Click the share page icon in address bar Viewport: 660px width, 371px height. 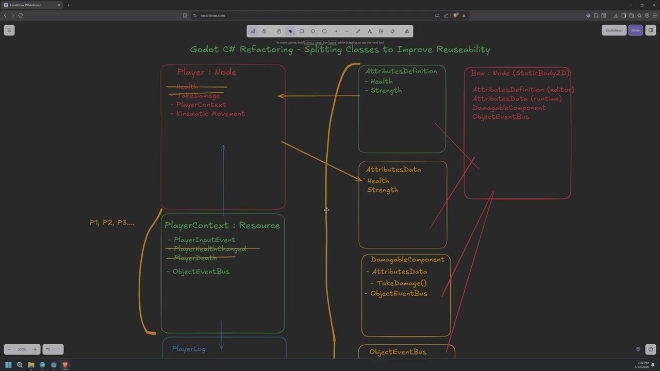coord(446,15)
